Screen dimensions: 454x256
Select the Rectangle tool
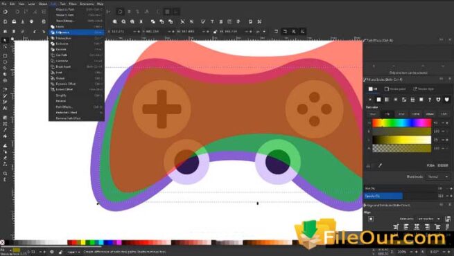coord(5,56)
